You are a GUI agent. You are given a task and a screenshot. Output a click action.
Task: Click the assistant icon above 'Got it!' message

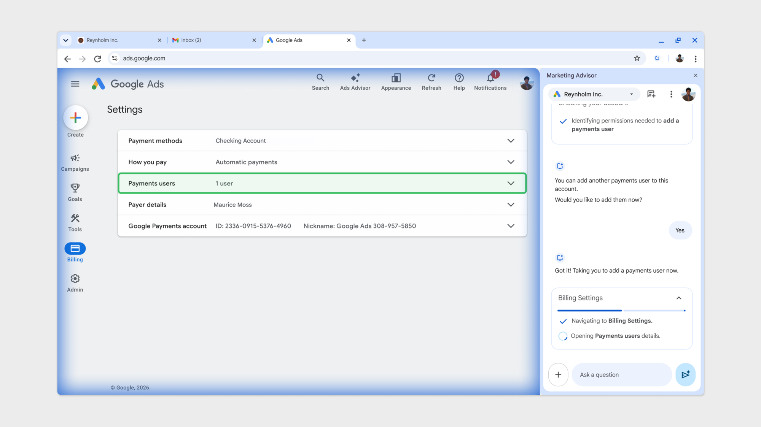pyautogui.click(x=560, y=257)
